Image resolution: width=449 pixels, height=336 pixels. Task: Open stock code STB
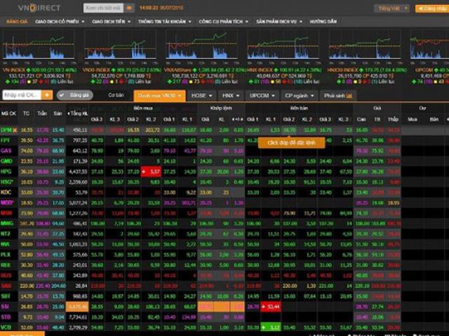(x=6, y=317)
